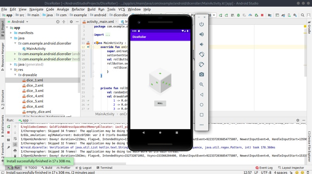Open the Profile app gauge icon
Image resolution: width=312 pixels, height=174 pixels.
(250, 15)
